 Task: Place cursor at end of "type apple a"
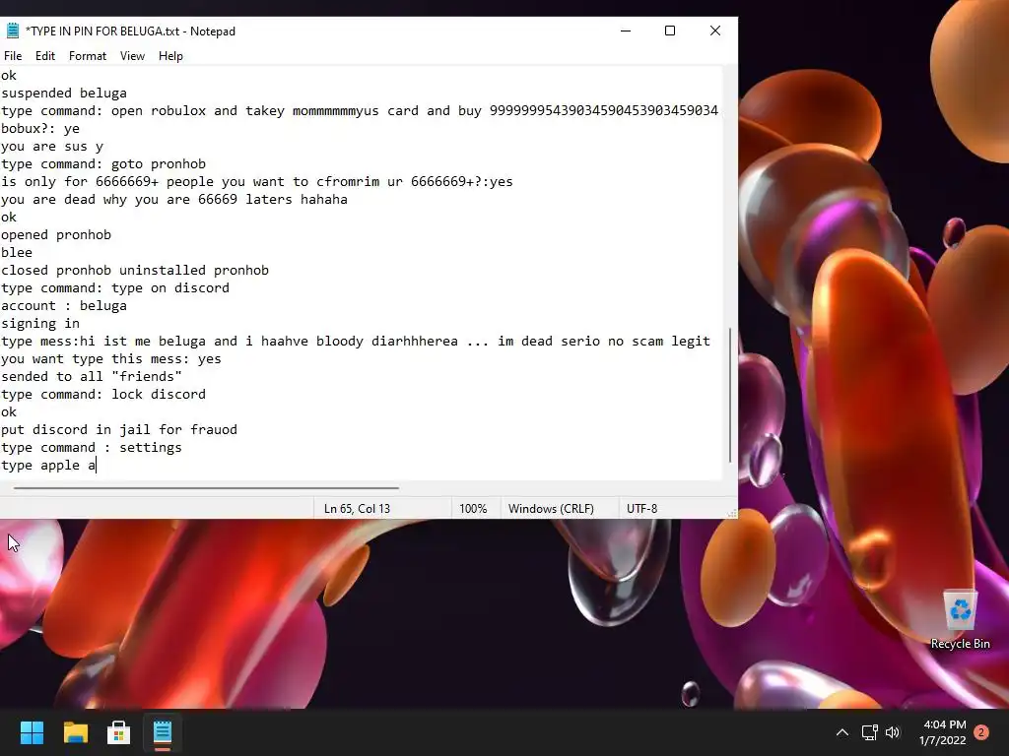97,465
